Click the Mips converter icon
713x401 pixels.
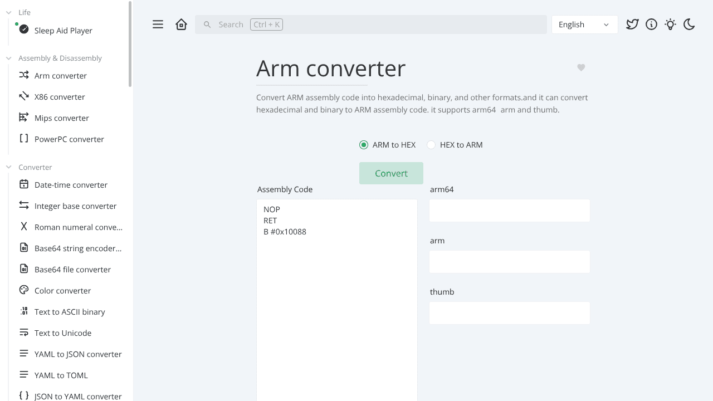click(x=24, y=118)
